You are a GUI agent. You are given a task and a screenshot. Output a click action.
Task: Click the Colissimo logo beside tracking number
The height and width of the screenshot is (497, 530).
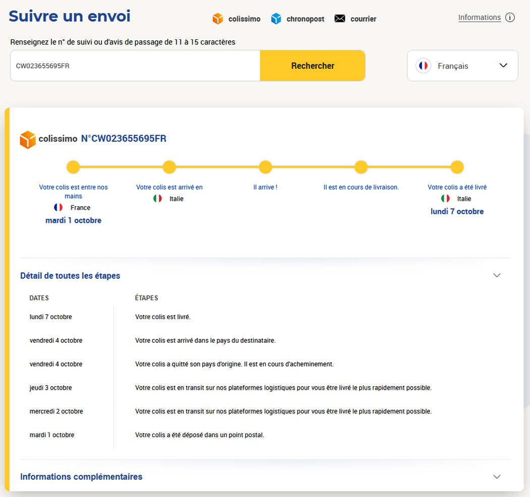(28, 139)
